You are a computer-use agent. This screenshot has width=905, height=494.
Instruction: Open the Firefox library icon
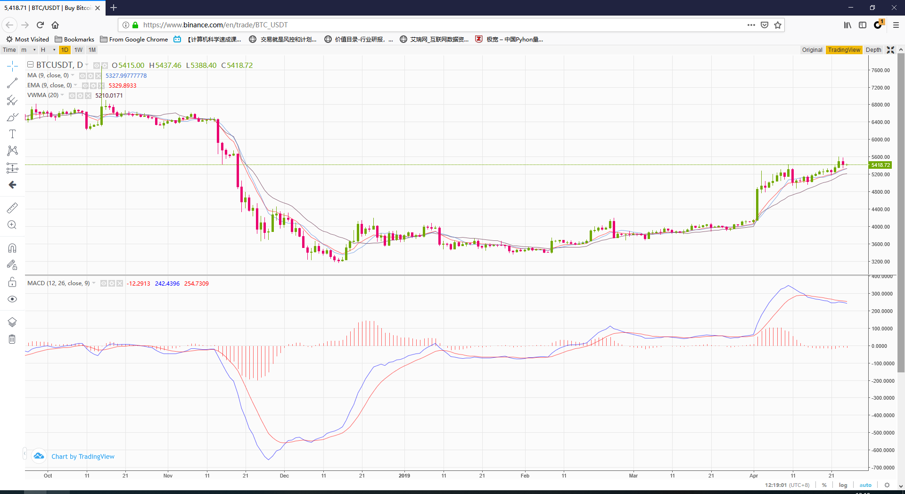coord(847,25)
